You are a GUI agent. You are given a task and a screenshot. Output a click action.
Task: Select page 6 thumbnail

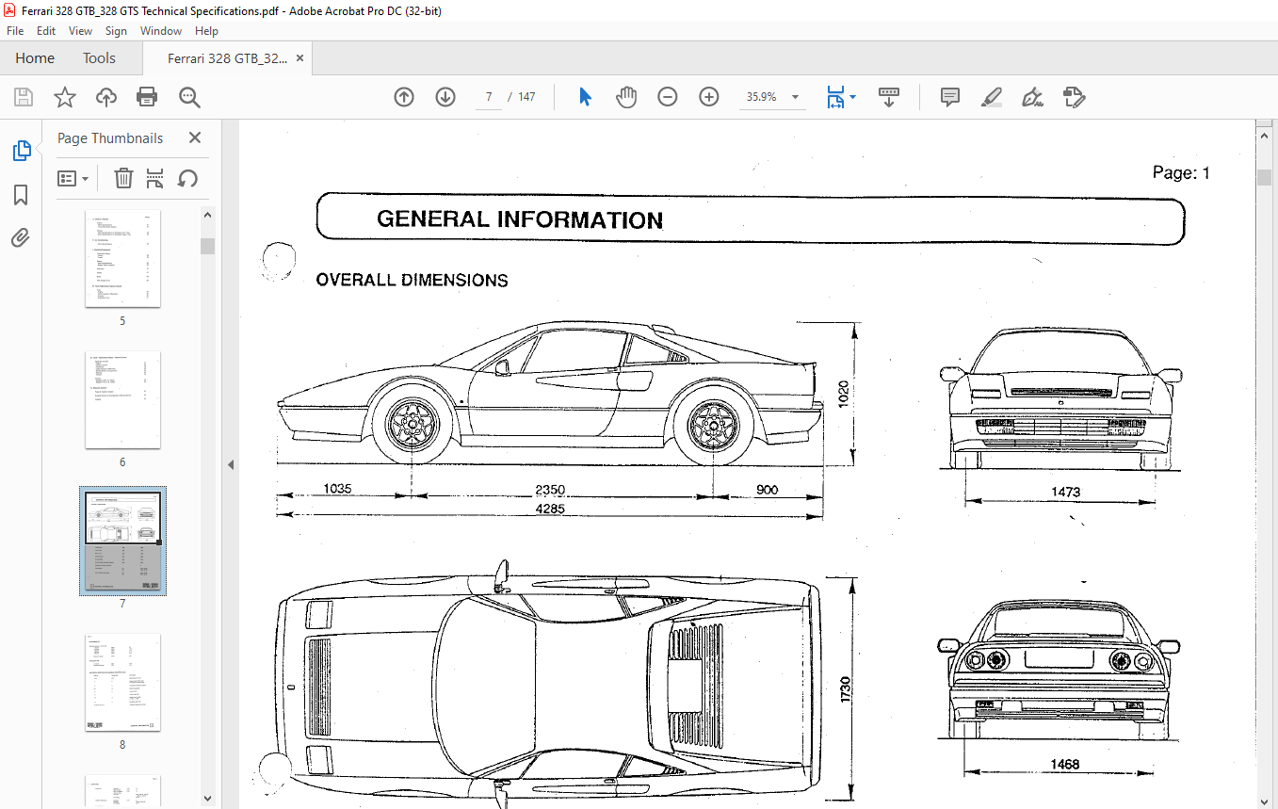point(122,400)
